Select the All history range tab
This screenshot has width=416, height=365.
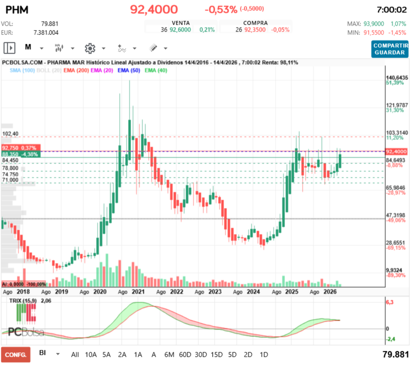click(75, 354)
